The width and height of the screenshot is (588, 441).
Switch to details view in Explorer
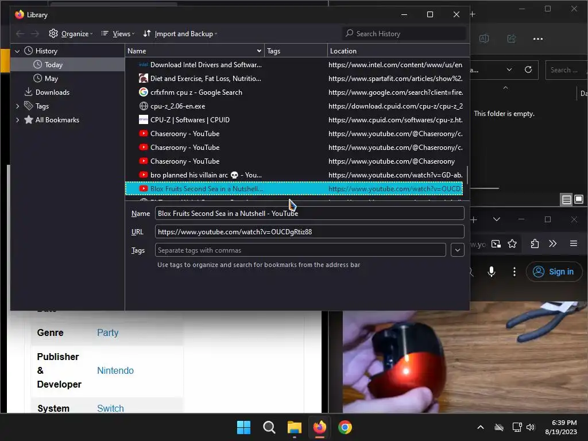(x=566, y=199)
